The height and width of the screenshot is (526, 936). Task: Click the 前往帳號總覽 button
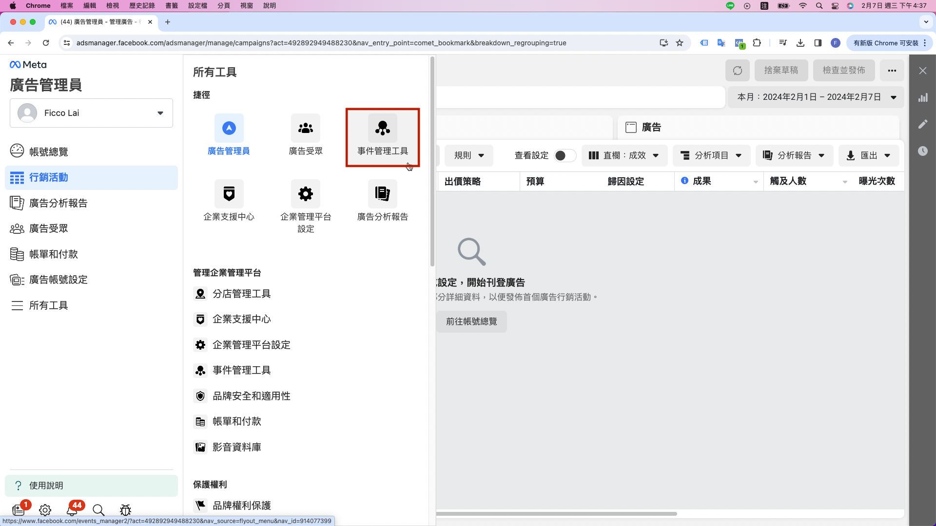(x=471, y=321)
